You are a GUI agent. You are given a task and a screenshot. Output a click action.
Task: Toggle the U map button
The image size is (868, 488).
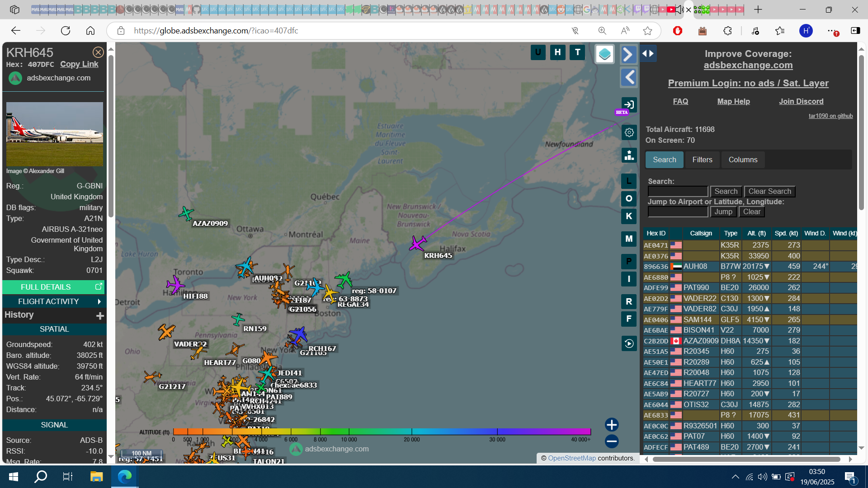538,52
